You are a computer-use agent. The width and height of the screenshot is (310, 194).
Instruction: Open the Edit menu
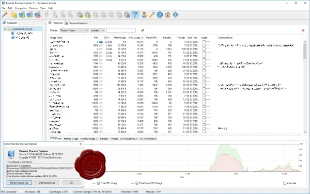(x=10, y=8)
